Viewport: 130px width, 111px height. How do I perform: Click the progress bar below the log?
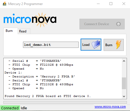[65, 102]
